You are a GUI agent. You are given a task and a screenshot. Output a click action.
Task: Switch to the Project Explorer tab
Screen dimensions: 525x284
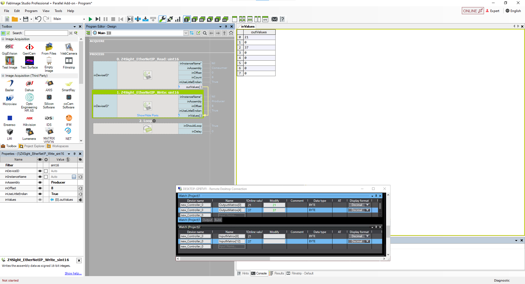pos(32,146)
